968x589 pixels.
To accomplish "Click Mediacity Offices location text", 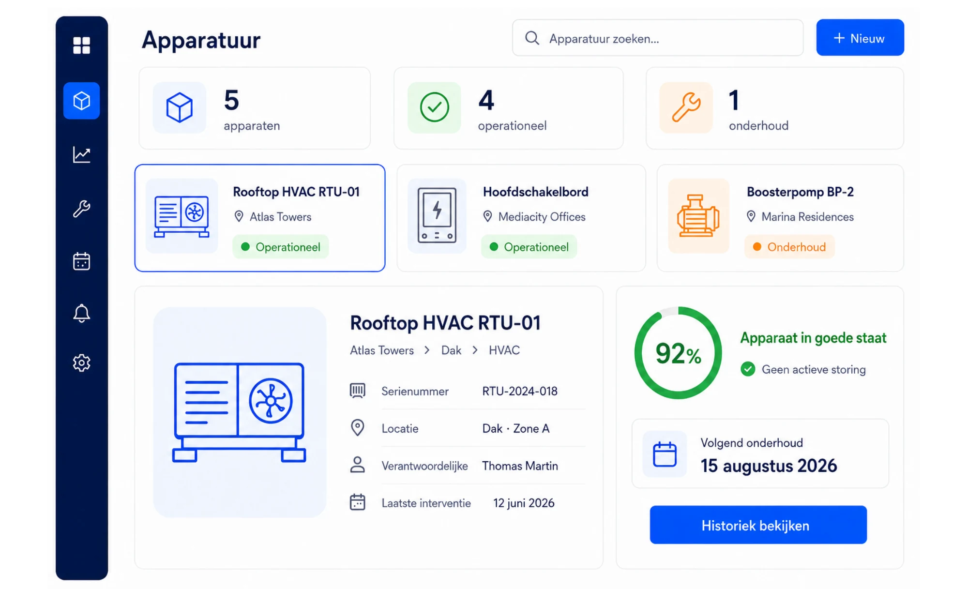I will (542, 217).
